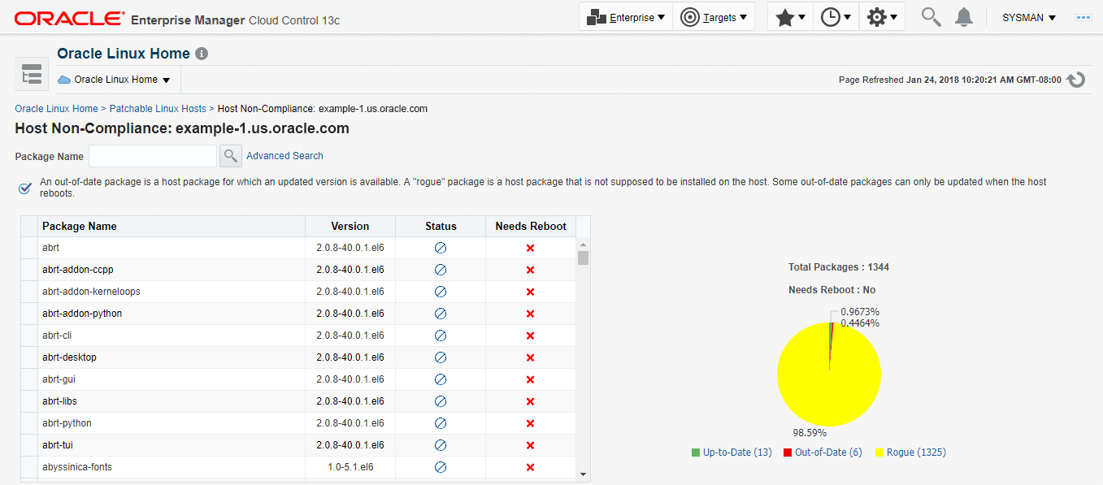Select the abrt-desktop row
Viewport: 1103px width, 485px height.
298,357
